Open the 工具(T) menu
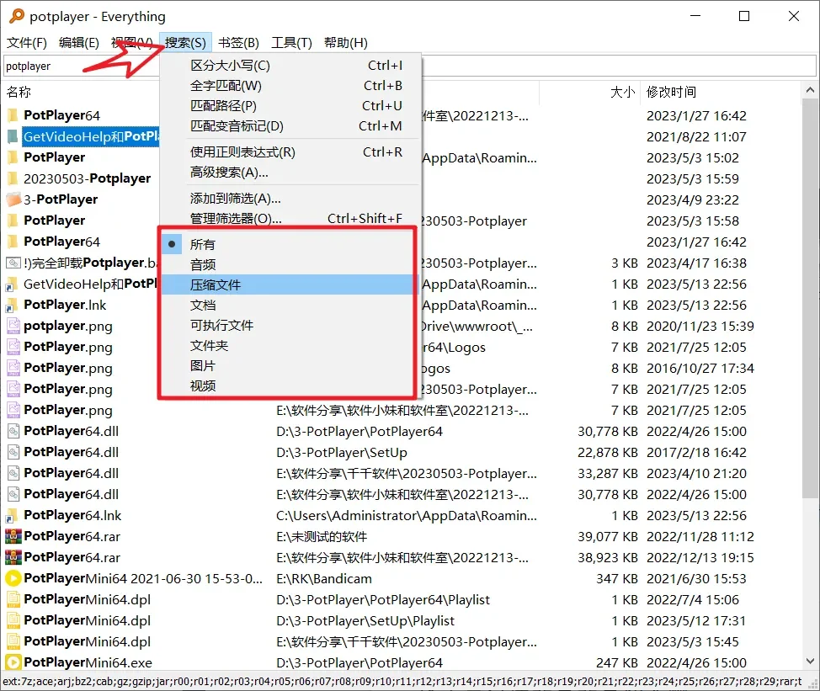 coord(291,42)
